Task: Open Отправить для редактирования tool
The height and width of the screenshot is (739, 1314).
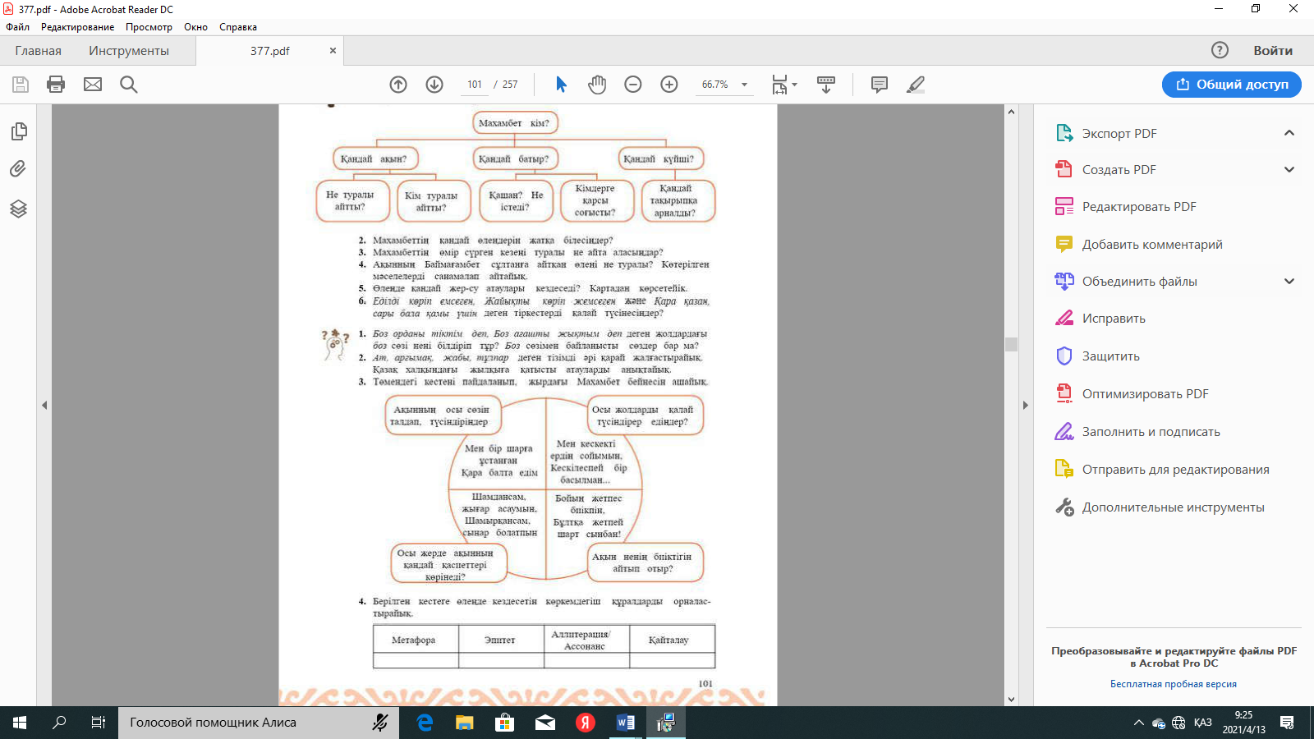Action: tap(1175, 470)
